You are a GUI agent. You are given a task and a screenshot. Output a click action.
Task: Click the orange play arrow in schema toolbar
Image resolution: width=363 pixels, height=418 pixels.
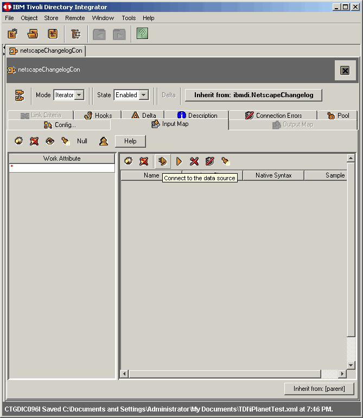coord(179,161)
